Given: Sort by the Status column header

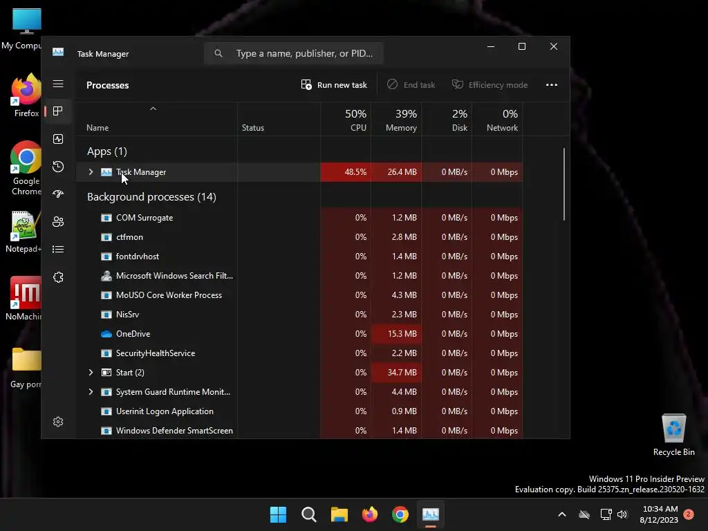Looking at the screenshot, I should 279,120.
